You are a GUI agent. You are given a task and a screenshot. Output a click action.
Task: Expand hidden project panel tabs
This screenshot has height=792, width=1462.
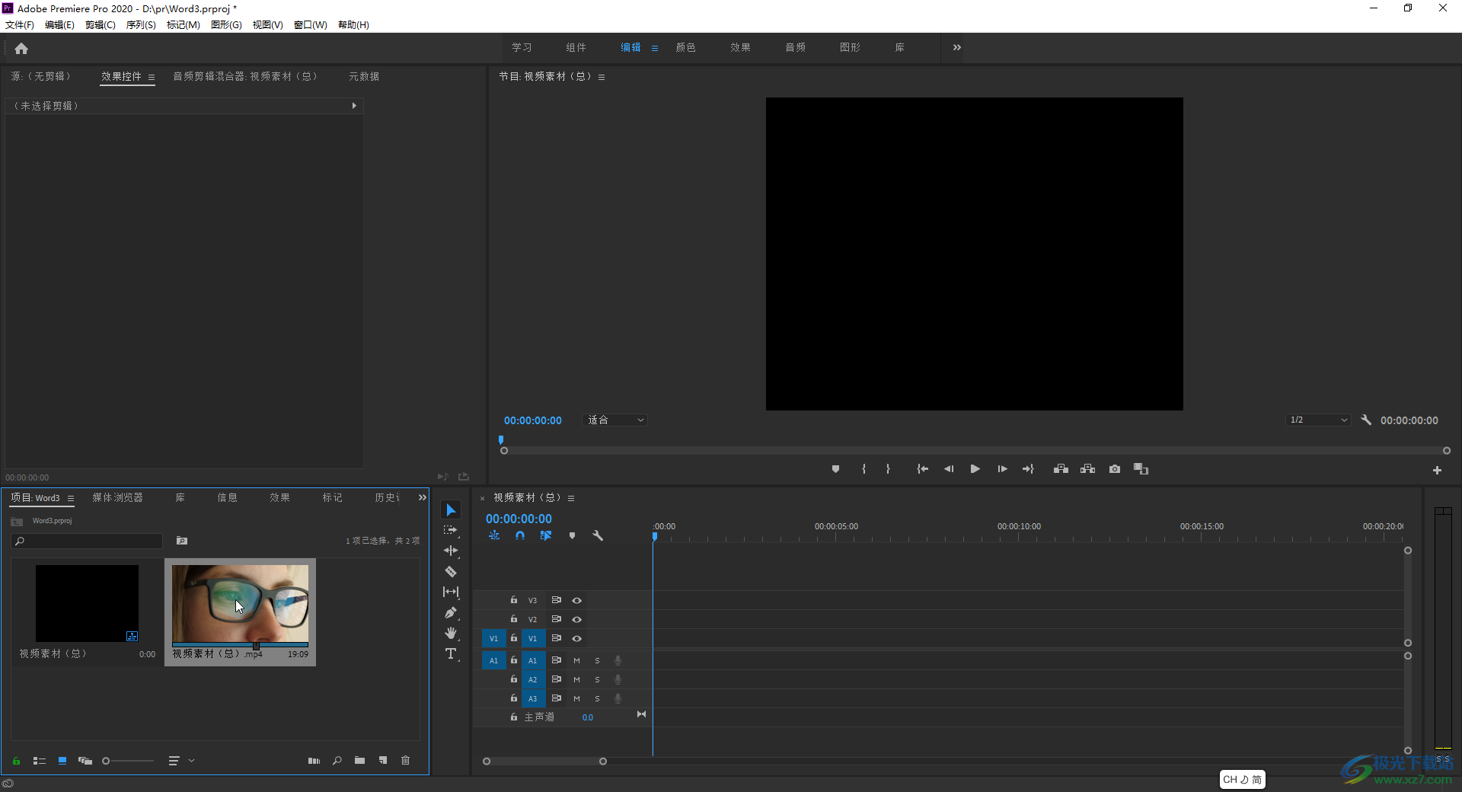[x=422, y=497]
